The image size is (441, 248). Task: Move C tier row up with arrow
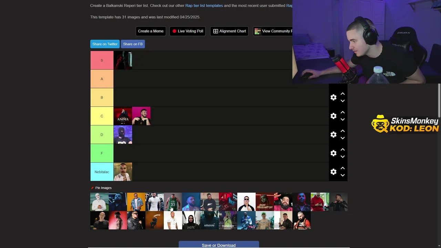coord(342,112)
